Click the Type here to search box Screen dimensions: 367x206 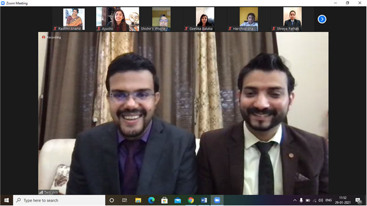click(59, 200)
